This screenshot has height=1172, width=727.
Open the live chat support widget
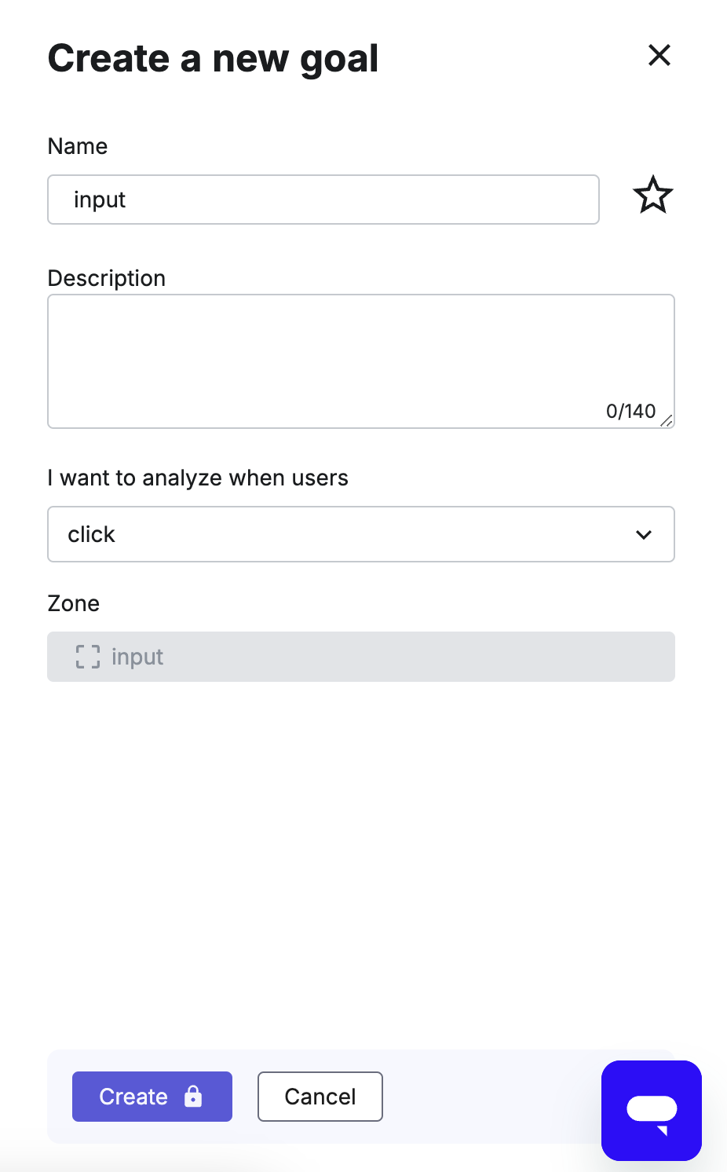(652, 1110)
